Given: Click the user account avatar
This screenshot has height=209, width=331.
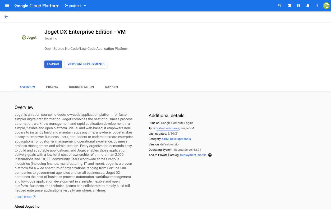Looking at the screenshot, I should tap(326, 6).
